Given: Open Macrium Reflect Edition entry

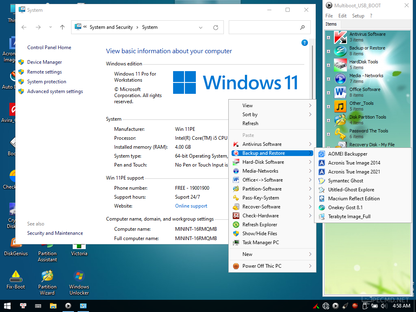Looking at the screenshot, I should click(363, 199).
